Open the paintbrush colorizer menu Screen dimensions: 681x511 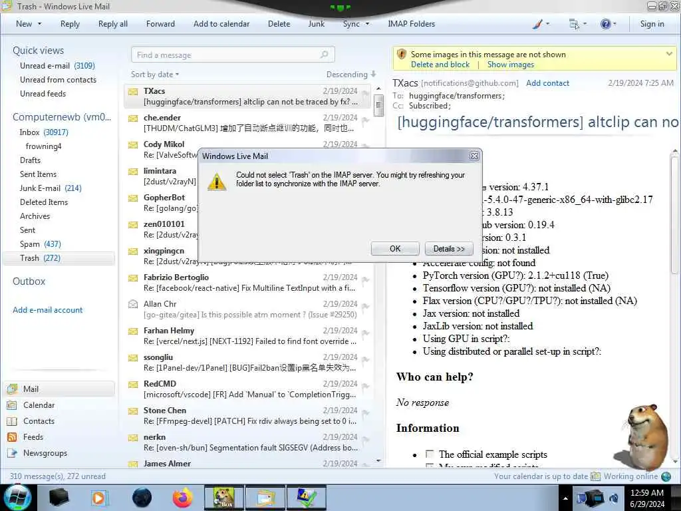click(541, 24)
